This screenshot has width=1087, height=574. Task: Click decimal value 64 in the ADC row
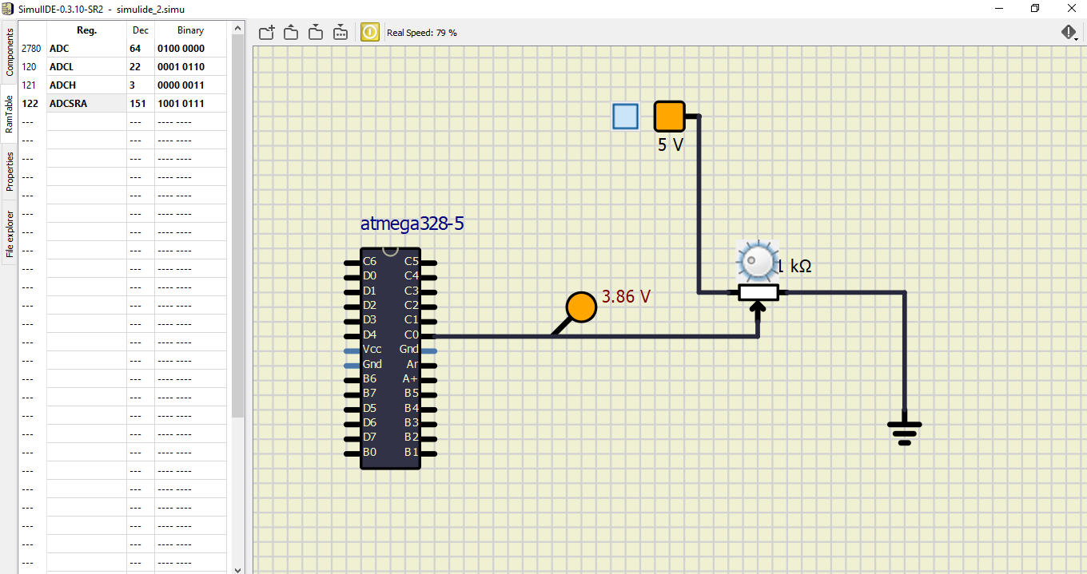[141, 49]
